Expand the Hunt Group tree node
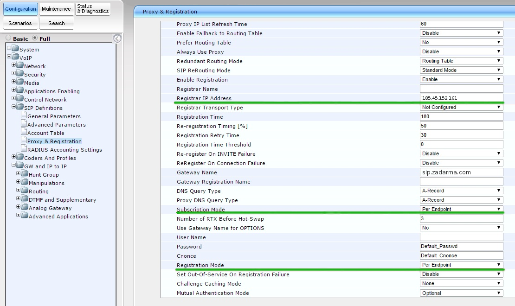Screen dimensions: 515x306 coord(19,174)
